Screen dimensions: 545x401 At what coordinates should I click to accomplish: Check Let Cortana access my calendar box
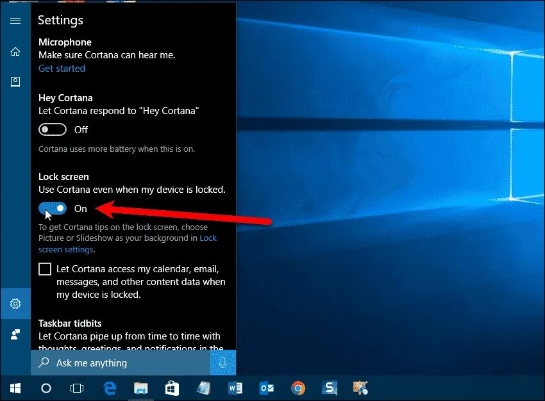click(45, 269)
